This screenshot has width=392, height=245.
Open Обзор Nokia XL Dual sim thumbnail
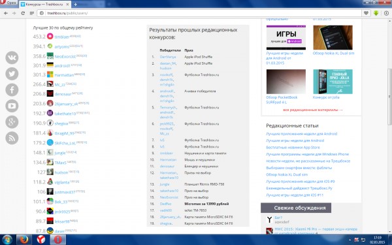pyautogui.click(x=333, y=37)
